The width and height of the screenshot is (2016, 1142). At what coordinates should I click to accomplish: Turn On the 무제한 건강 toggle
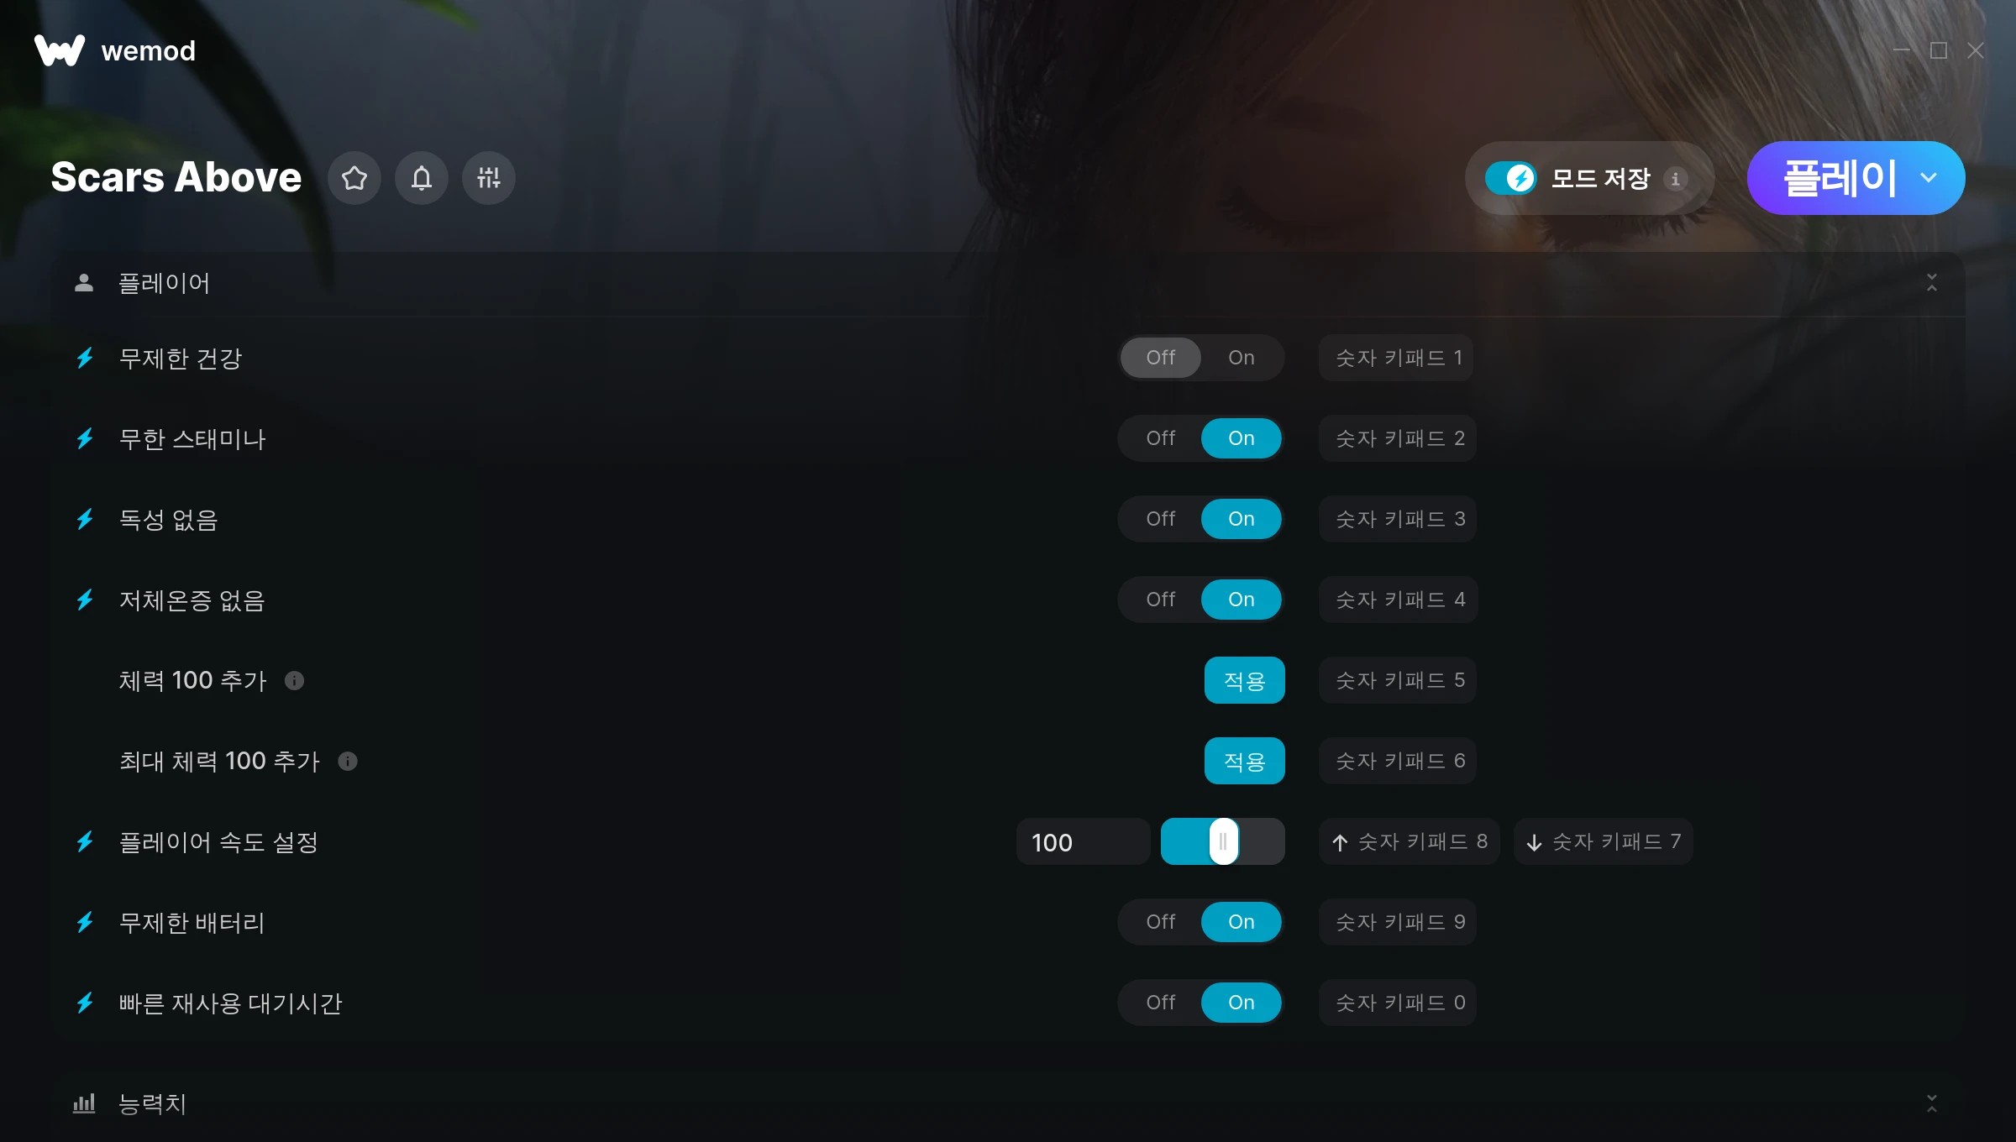pos(1242,358)
